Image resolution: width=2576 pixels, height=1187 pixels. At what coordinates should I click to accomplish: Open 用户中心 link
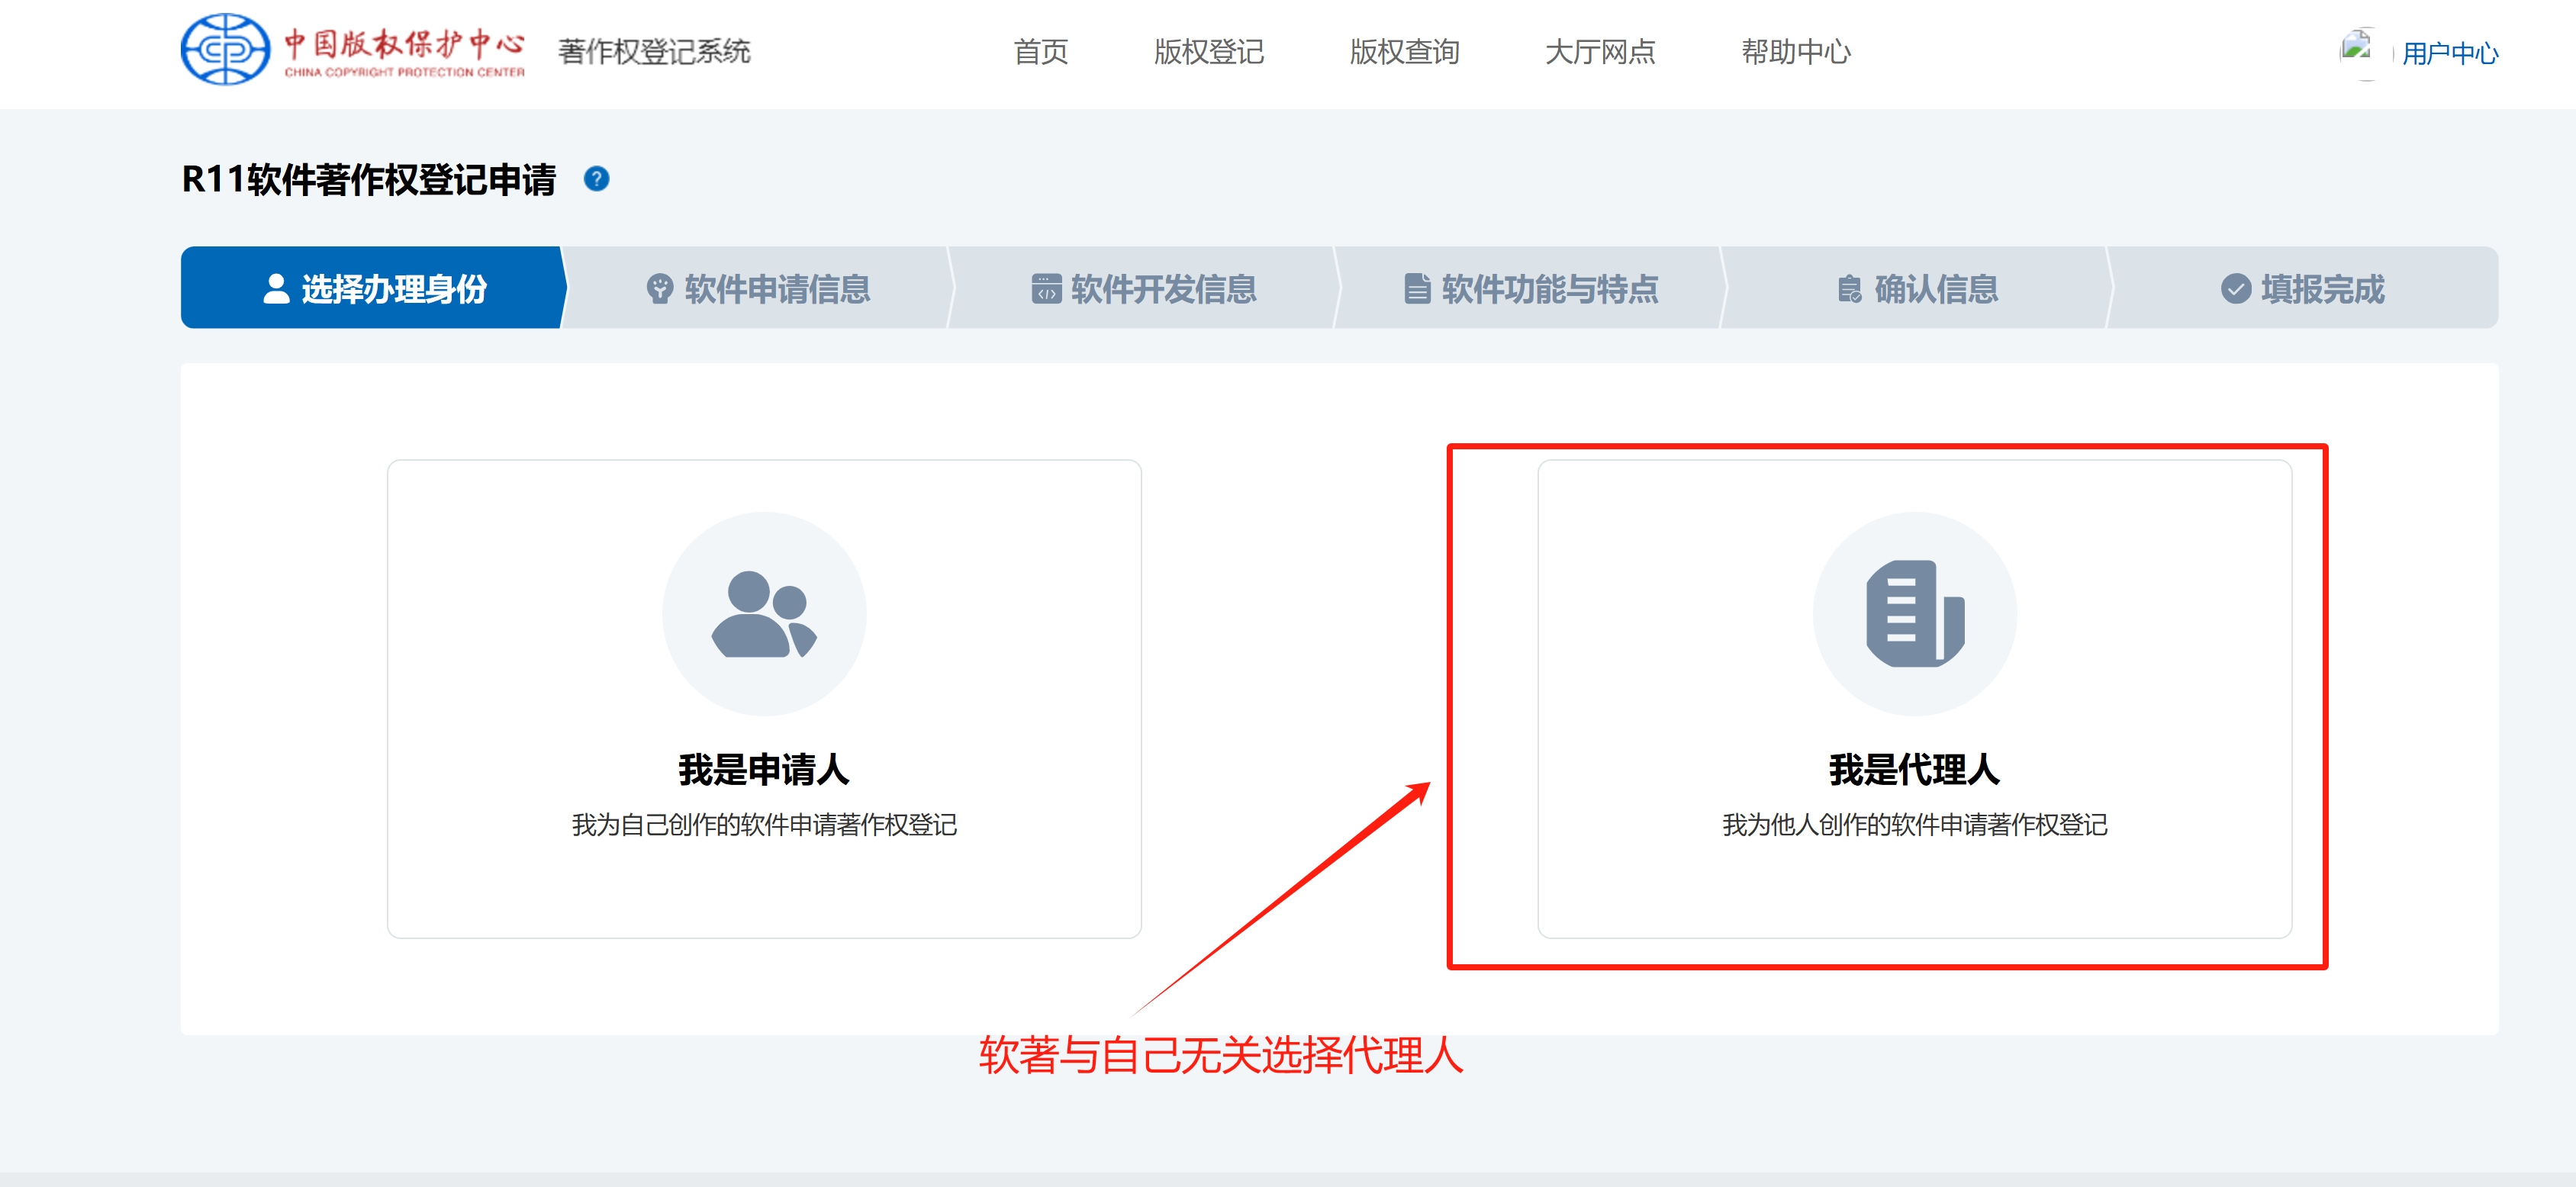pyautogui.click(x=2450, y=54)
